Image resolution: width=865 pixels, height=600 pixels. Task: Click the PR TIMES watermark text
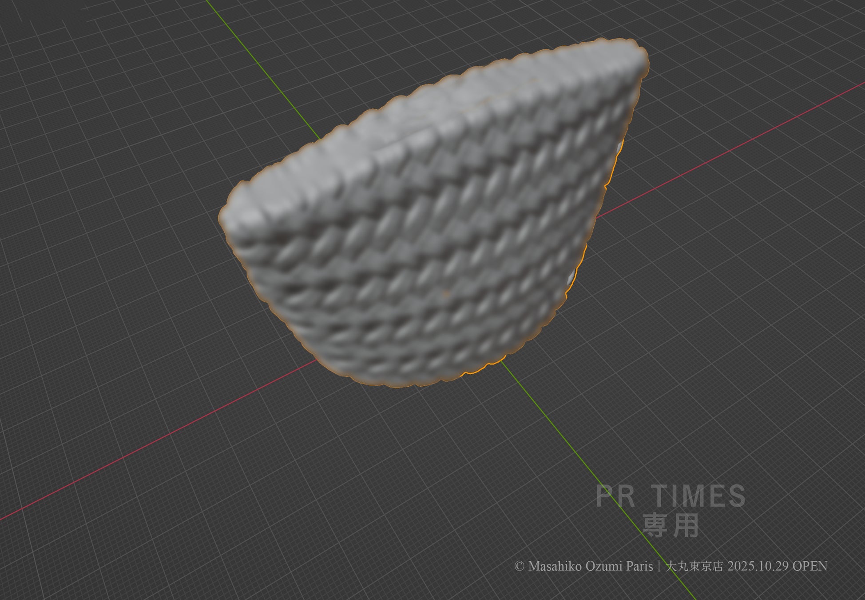[x=671, y=496]
